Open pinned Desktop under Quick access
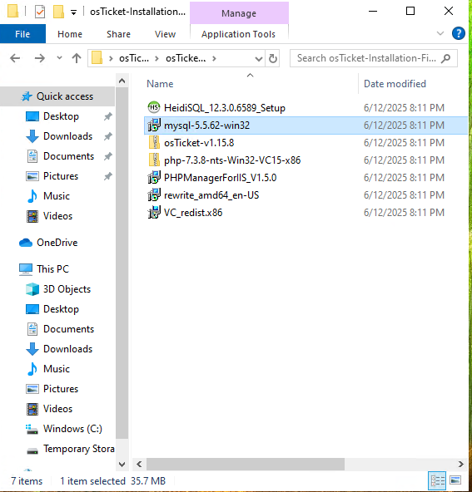Screen dimensions: 472x492 [61, 116]
